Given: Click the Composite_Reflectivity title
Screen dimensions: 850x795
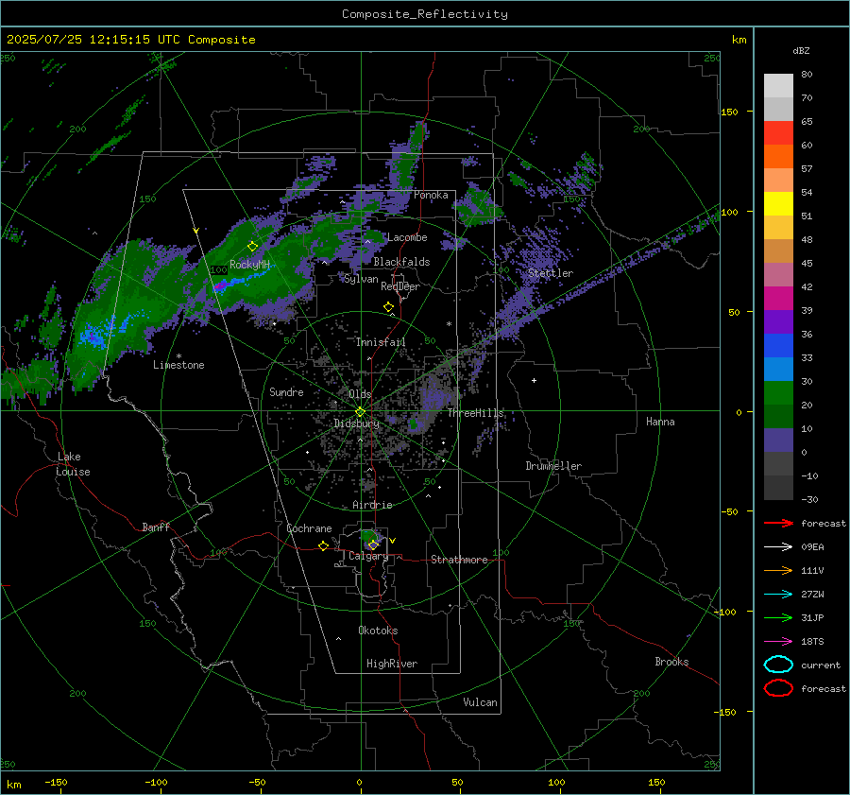Looking at the screenshot, I should [x=425, y=14].
